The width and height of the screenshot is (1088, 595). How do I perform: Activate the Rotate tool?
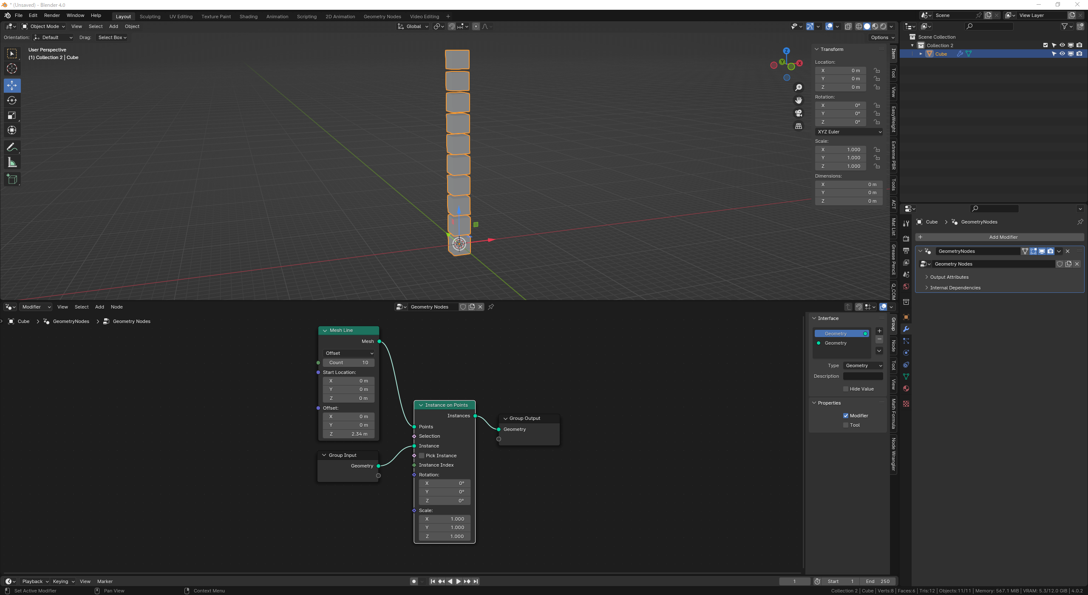click(12, 100)
